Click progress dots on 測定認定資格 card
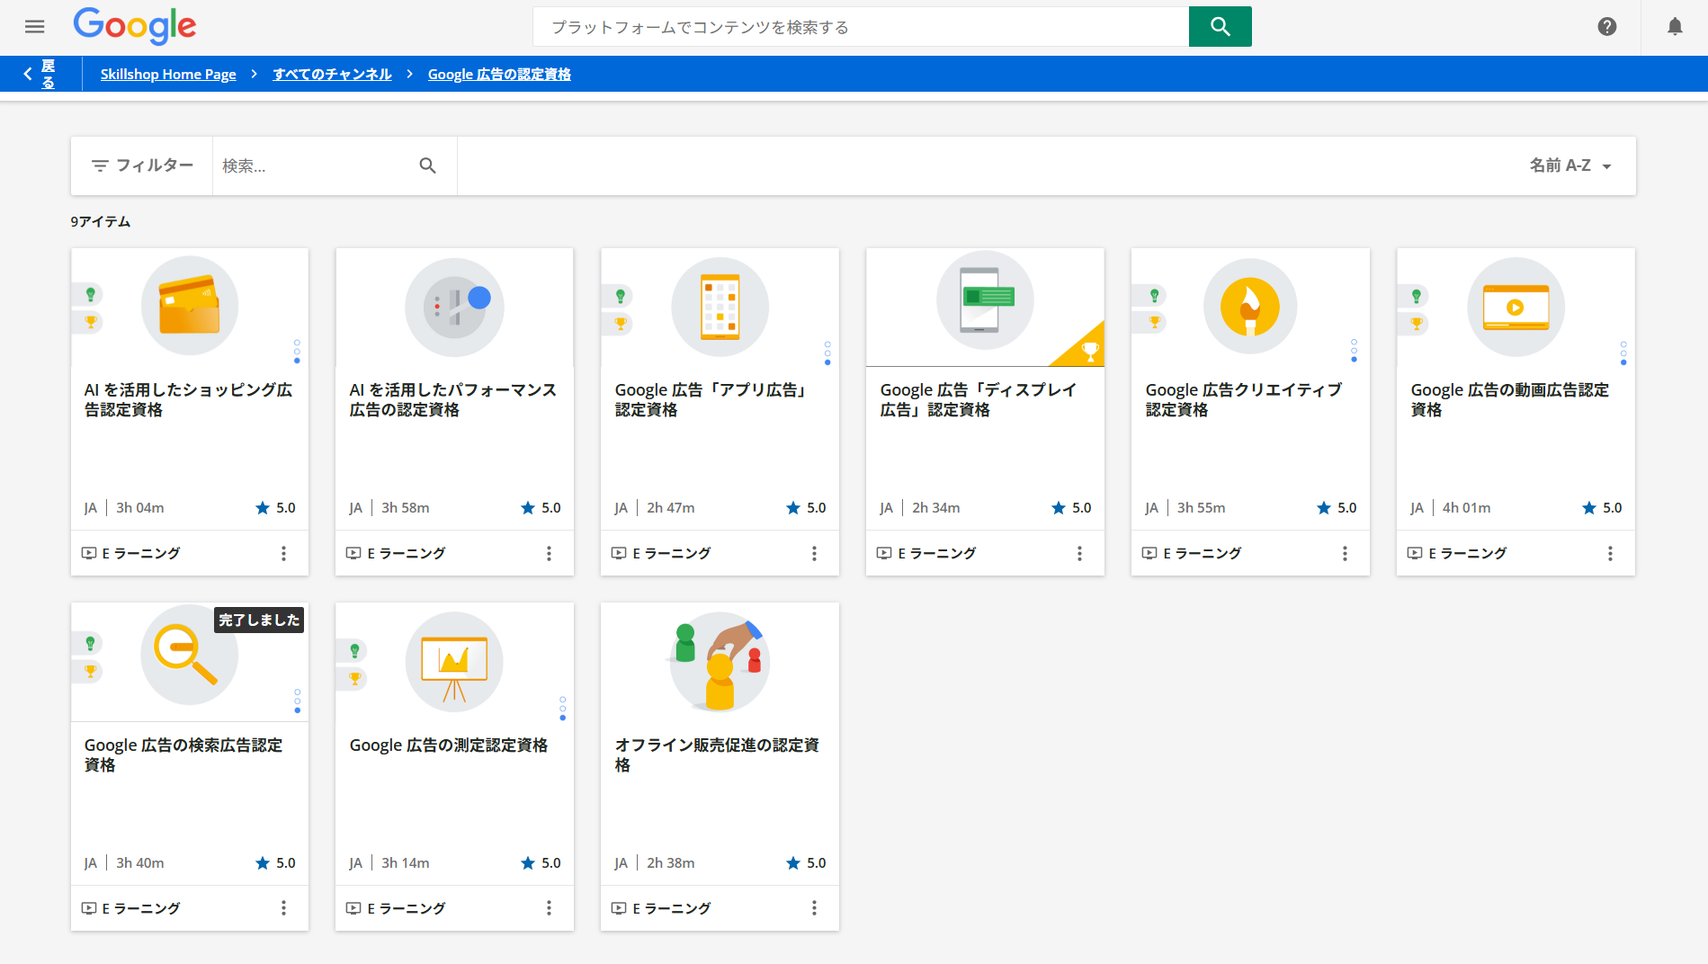 pos(562,708)
